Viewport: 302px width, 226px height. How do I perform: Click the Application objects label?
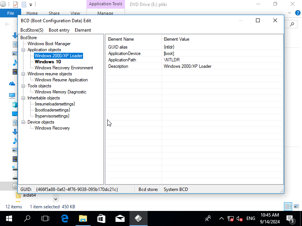44,50
